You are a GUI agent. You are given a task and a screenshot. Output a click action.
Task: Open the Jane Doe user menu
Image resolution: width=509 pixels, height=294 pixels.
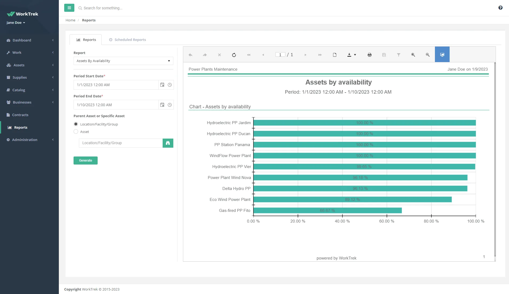[16, 23]
